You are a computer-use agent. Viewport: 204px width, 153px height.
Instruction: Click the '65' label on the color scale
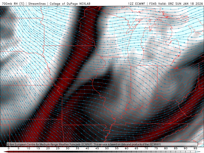[136, 148]
